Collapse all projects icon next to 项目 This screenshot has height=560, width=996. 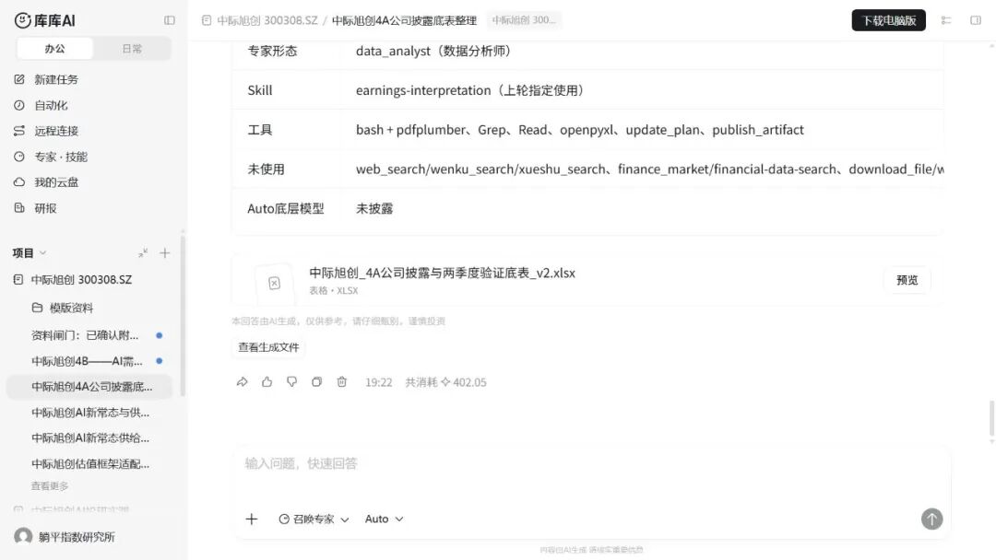pos(143,253)
